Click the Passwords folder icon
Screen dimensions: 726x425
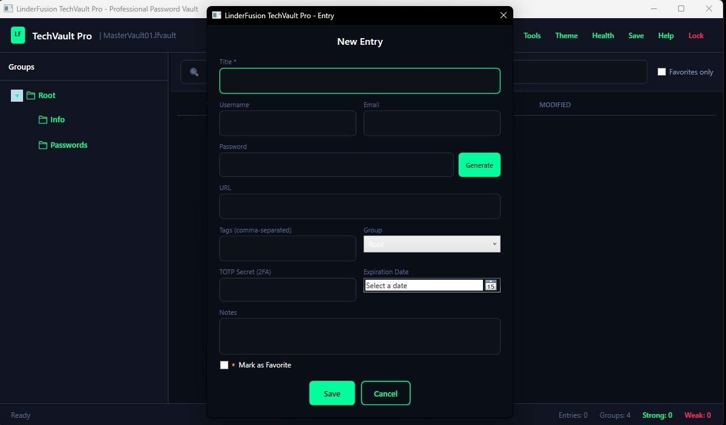[x=42, y=145]
